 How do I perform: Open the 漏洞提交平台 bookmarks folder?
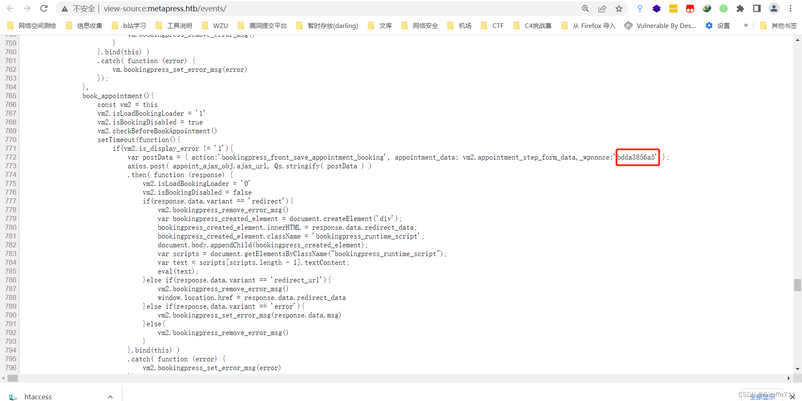pos(262,25)
